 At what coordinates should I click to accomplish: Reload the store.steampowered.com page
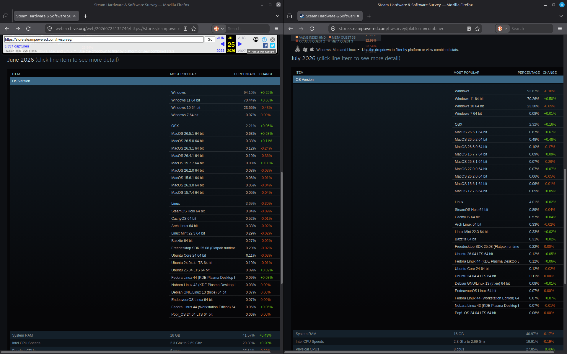pos(312,29)
